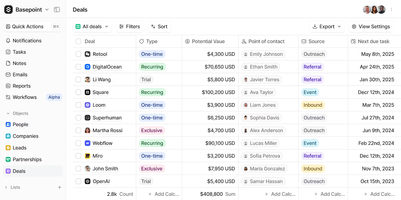The width and height of the screenshot is (401, 200).
Task: Check the OpenAI row checkbox
Action: 78,181
